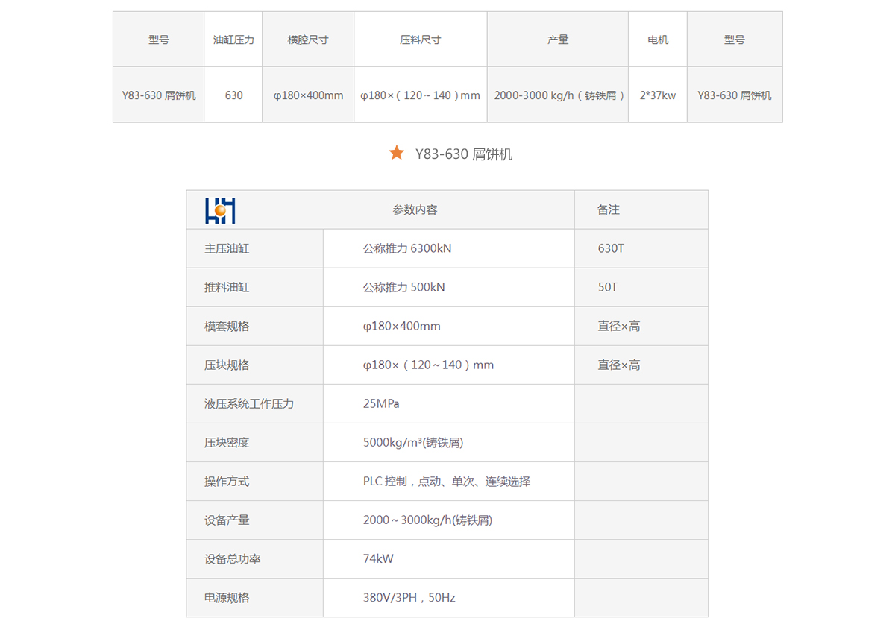Click the 参数内容 header cell

click(415, 210)
